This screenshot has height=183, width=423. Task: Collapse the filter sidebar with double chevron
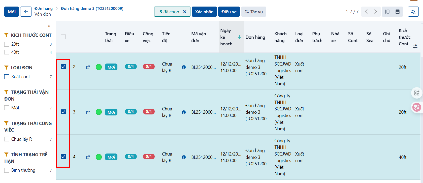click(x=49, y=26)
